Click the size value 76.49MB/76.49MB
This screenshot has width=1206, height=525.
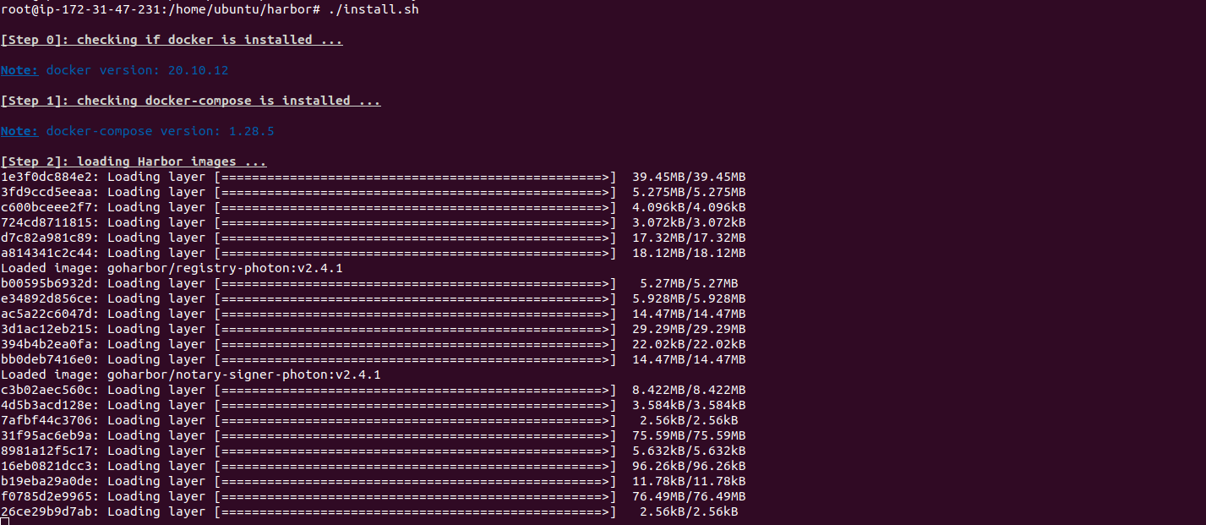[x=689, y=496]
